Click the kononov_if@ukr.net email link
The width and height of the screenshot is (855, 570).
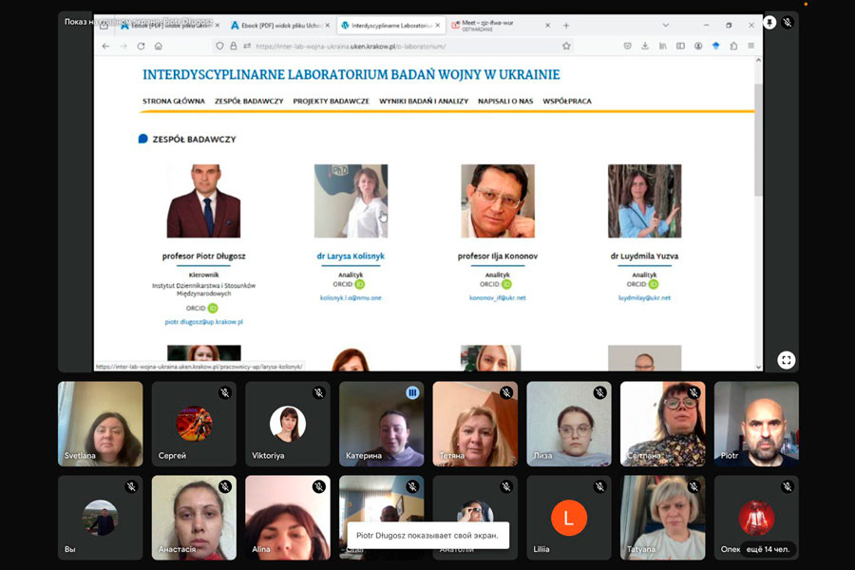(x=497, y=297)
